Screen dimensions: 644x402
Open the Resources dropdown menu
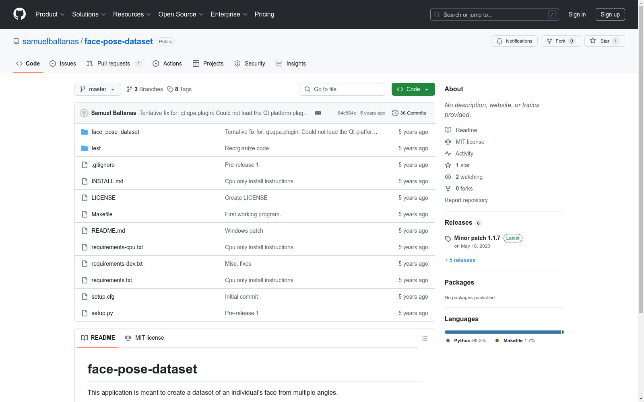pos(132,14)
